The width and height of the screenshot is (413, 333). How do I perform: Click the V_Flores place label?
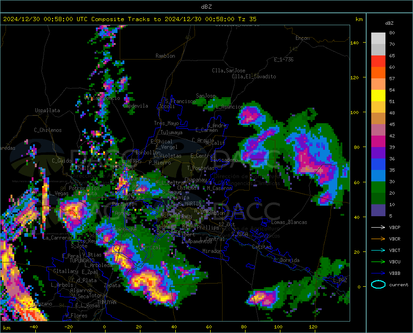[76, 316]
